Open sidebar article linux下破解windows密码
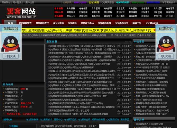The width and height of the screenshot is (177, 128). 149,100
